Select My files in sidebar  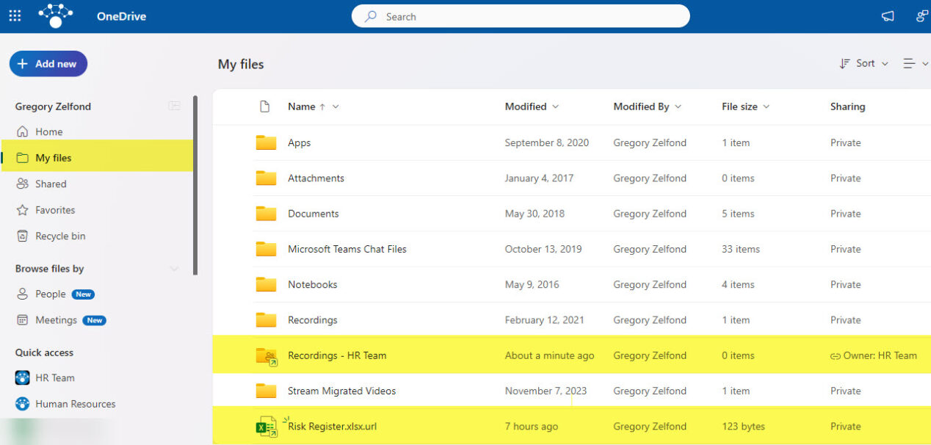click(97, 157)
